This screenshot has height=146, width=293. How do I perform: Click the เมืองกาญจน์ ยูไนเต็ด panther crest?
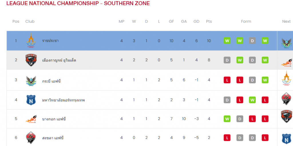click(x=31, y=60)
